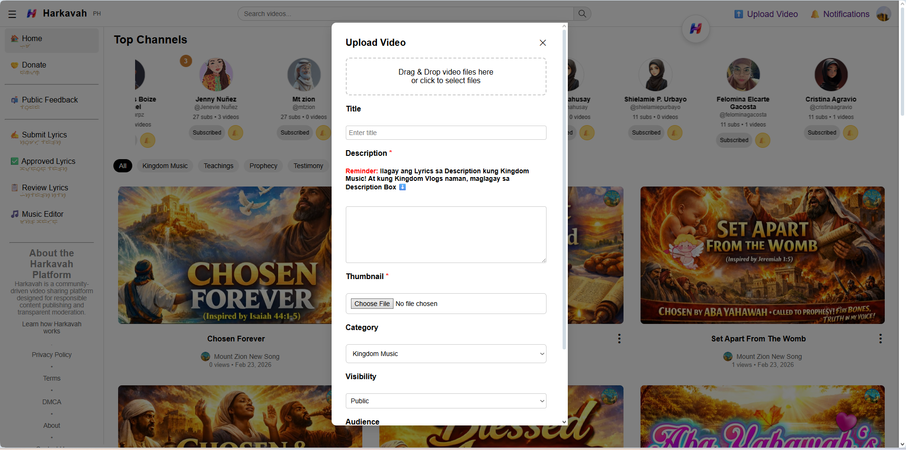This screenshot has height=450, width=906.
Task: Open the hamburger navigation menu
Action: (12, 14)
